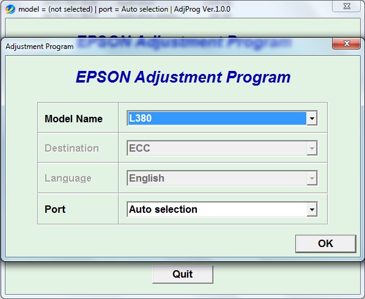
Task: Click the Language label
Action: (68, 178)
